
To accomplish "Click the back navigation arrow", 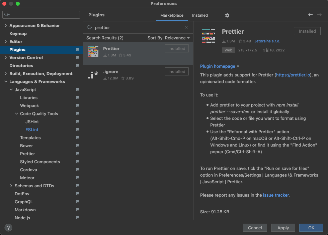I will (x=311, y=15).
